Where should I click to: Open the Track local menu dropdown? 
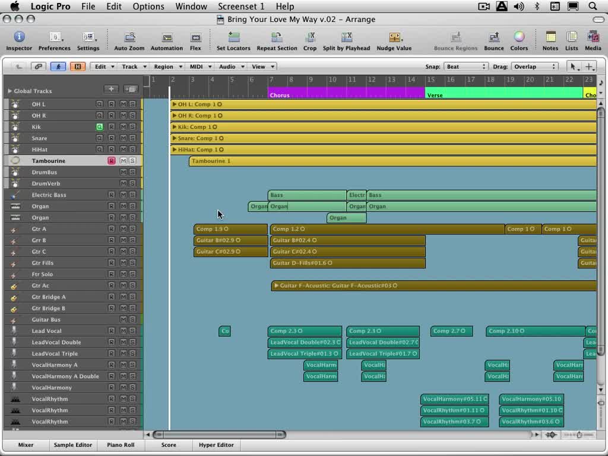tap(133, 66)
